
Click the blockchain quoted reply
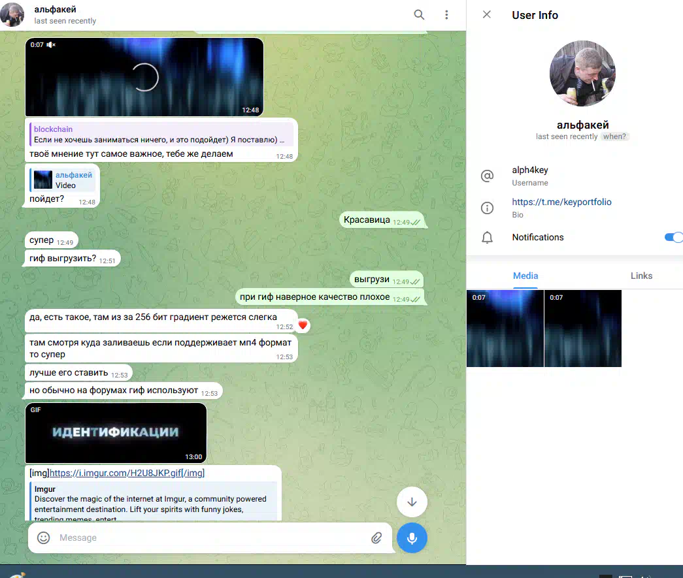161,135
